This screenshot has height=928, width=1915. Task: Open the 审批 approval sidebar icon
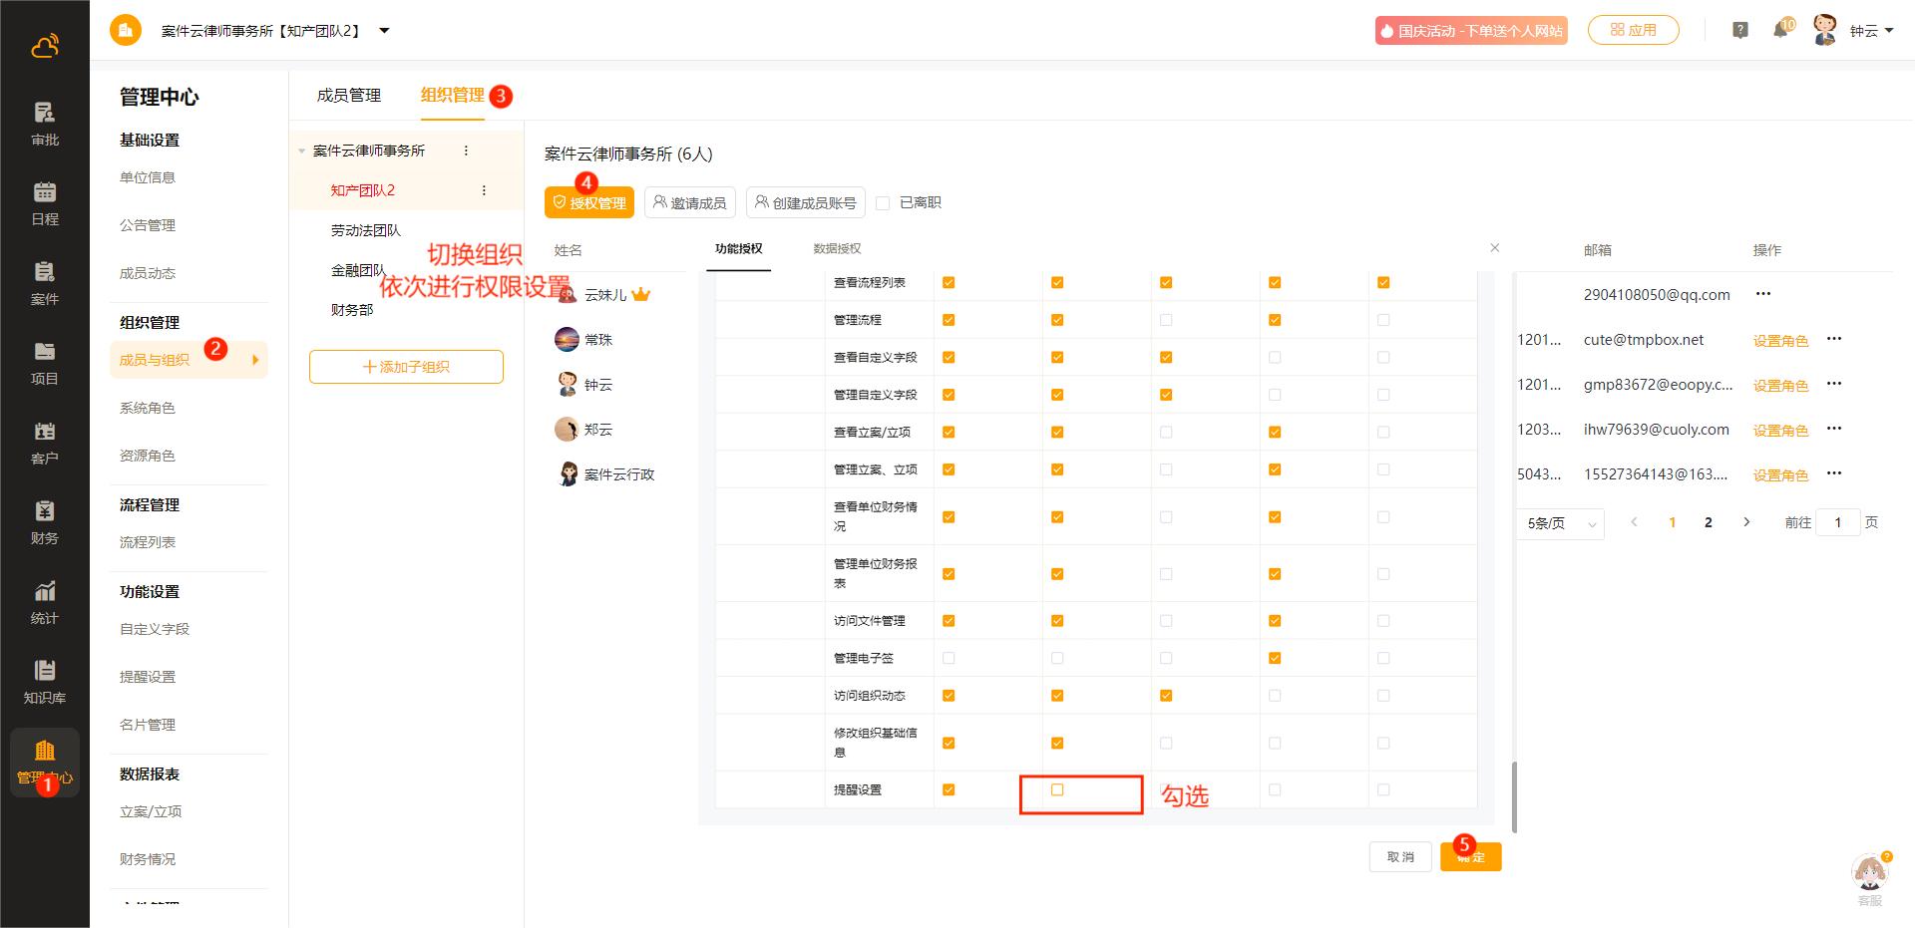tap(44, 123)
